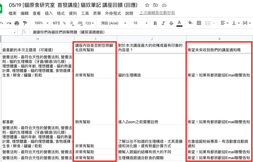Select the paint format tool
The width and height of the screenshot is (253, 162).
[25, 23]
